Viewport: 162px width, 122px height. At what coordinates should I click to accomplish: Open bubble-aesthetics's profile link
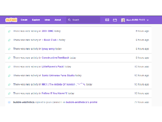pyautogui.click(x=82, y=102)
